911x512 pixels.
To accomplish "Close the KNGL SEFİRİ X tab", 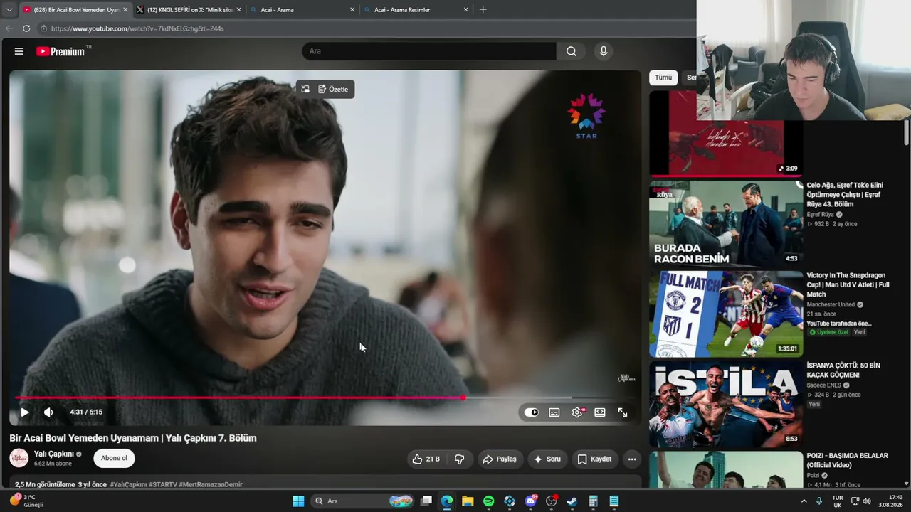I will (x=238, y=10).
